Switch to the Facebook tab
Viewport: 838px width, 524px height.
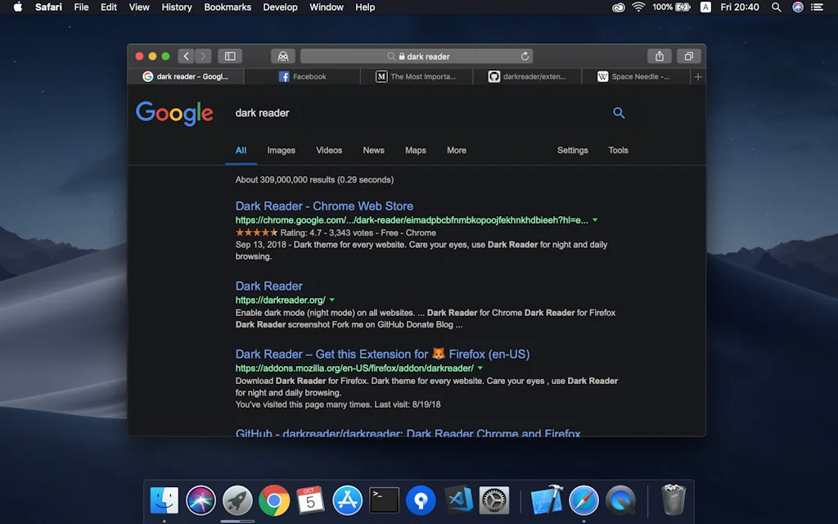303,75
